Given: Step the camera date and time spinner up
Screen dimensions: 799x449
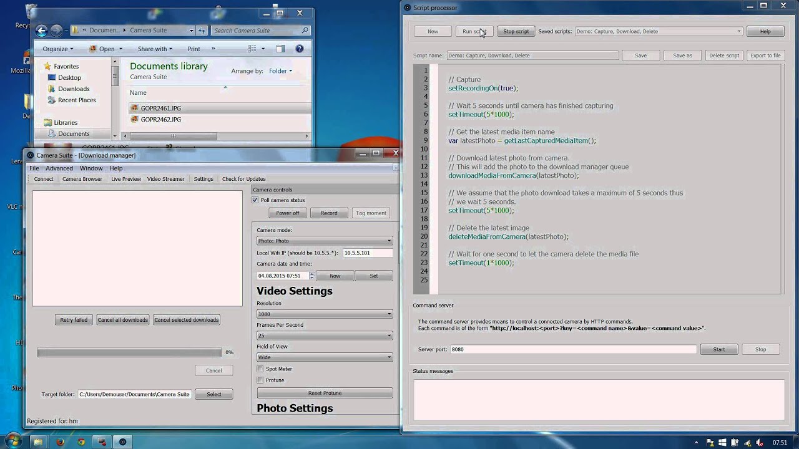Looking at the screenshot, I should (312, 273).
